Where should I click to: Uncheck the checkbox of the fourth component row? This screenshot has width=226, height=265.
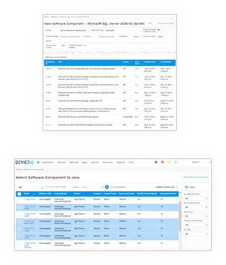coord(19,221)
